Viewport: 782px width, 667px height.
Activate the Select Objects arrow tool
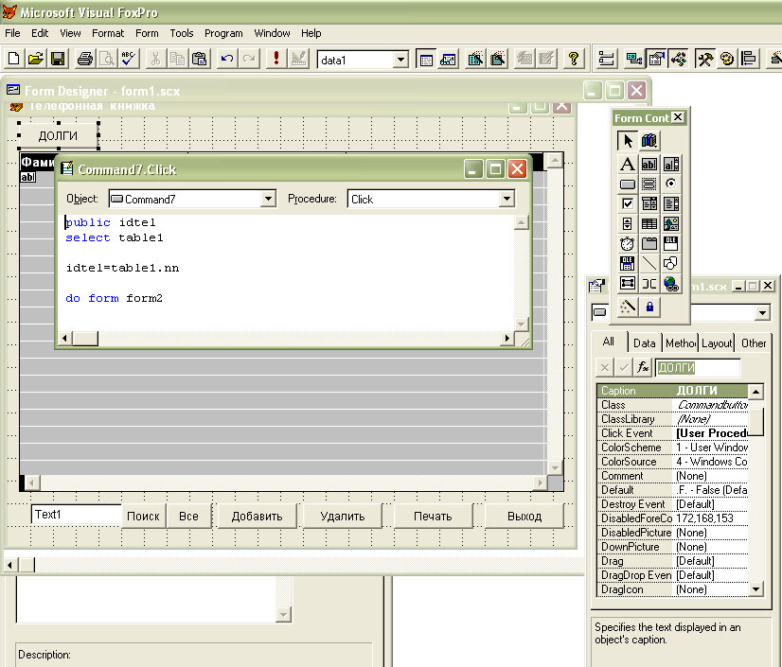click(627, 141)
